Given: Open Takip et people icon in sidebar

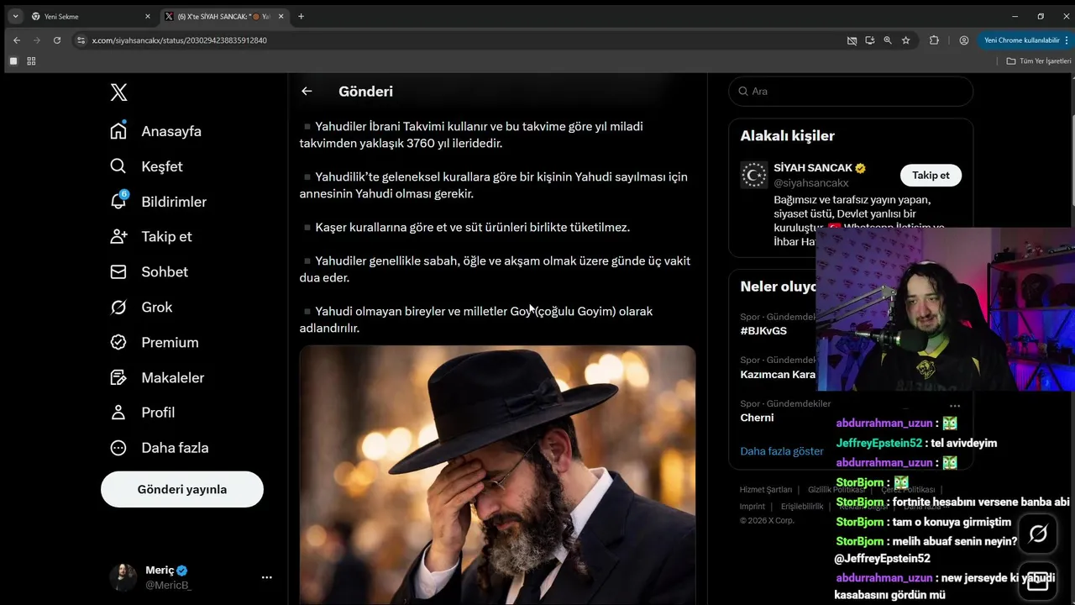Looking at the screenshot, I should click(118, 237).
